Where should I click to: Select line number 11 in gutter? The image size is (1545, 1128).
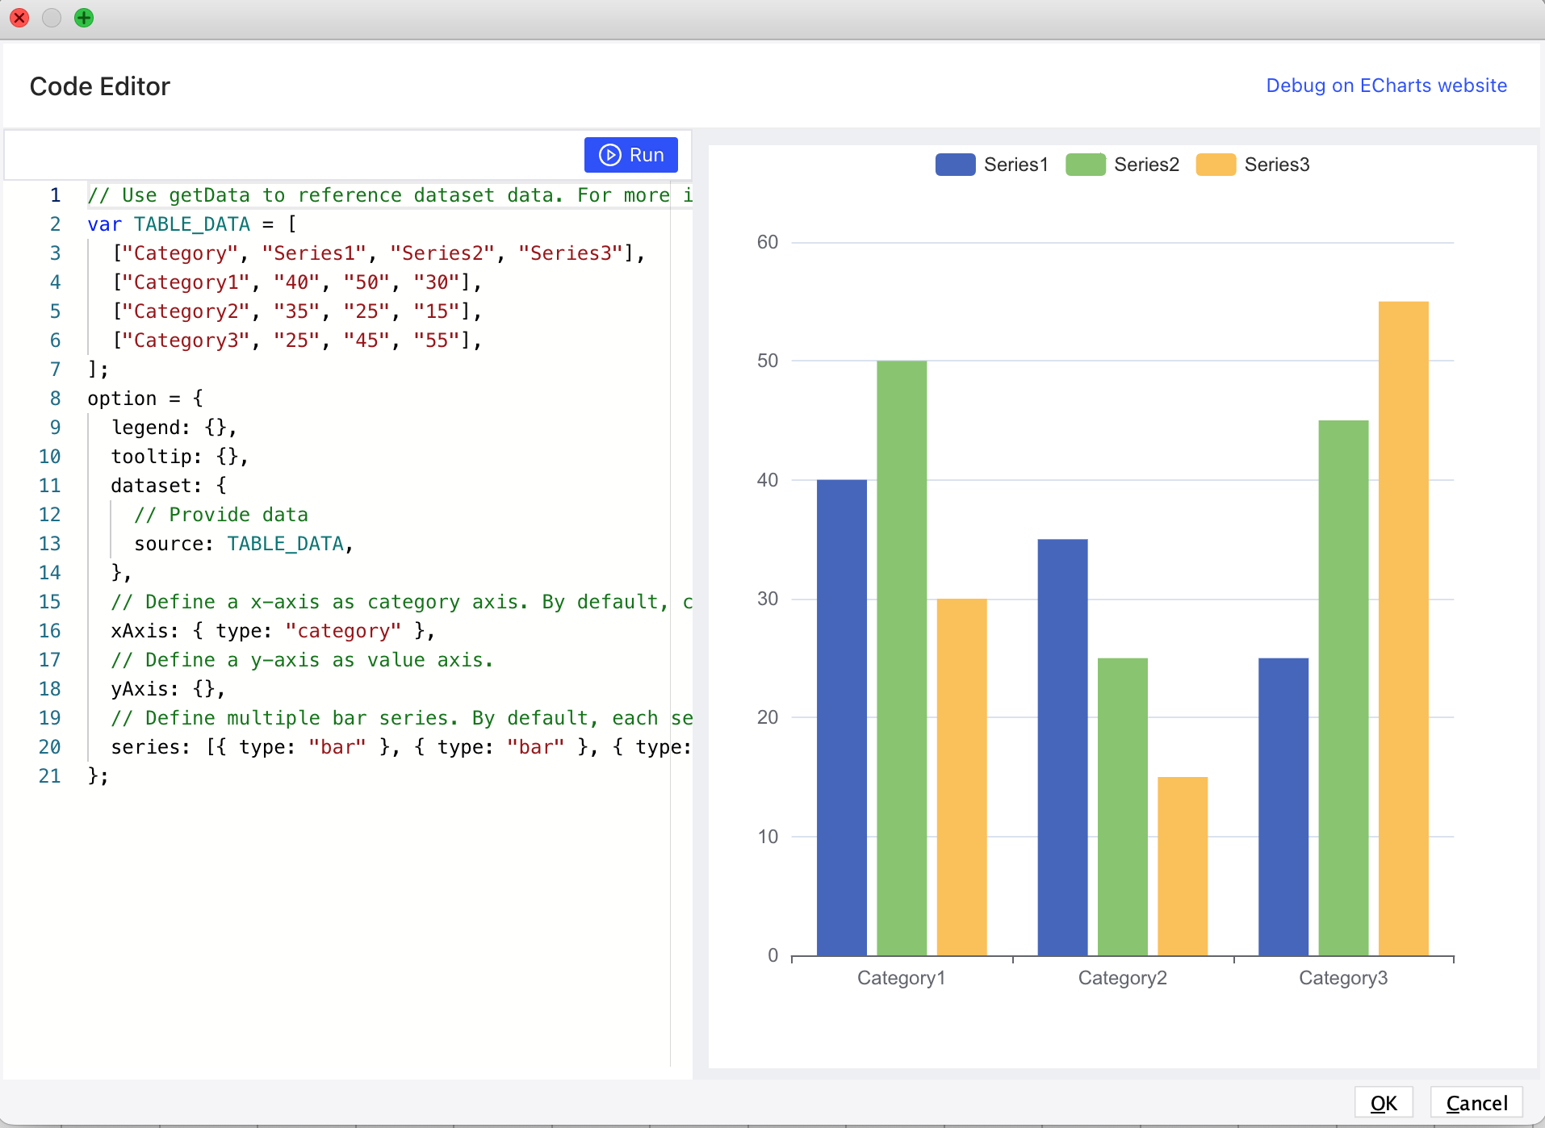pos(49,486)
